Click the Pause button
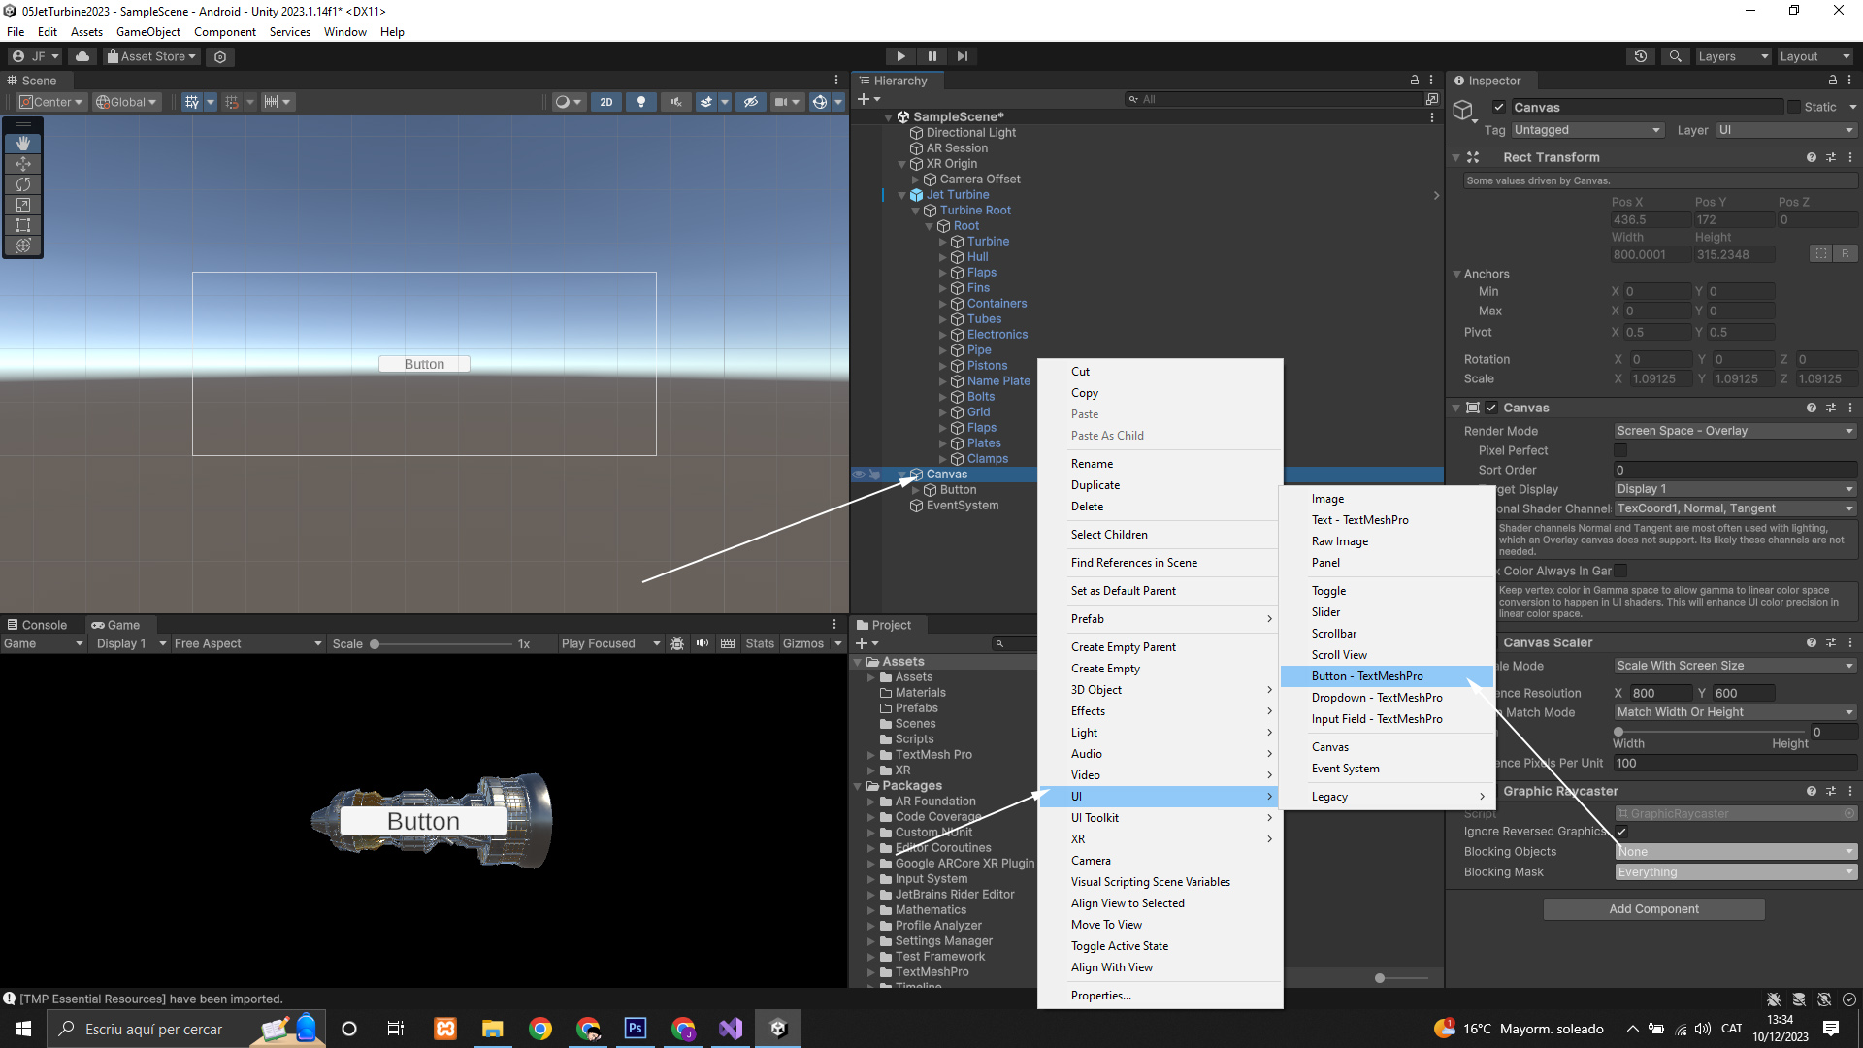This screenshot has width=1863, height=1048. tap(931, 56)
